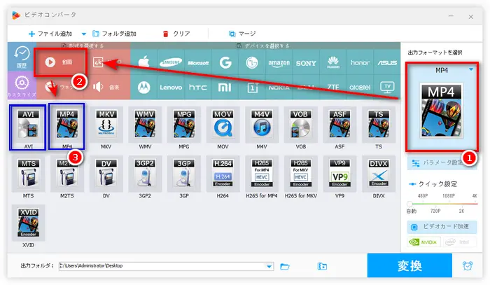Open TV device presets

(387, 87)
